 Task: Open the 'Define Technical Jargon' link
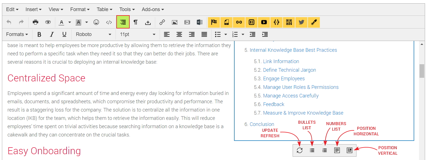coord(289,70)
